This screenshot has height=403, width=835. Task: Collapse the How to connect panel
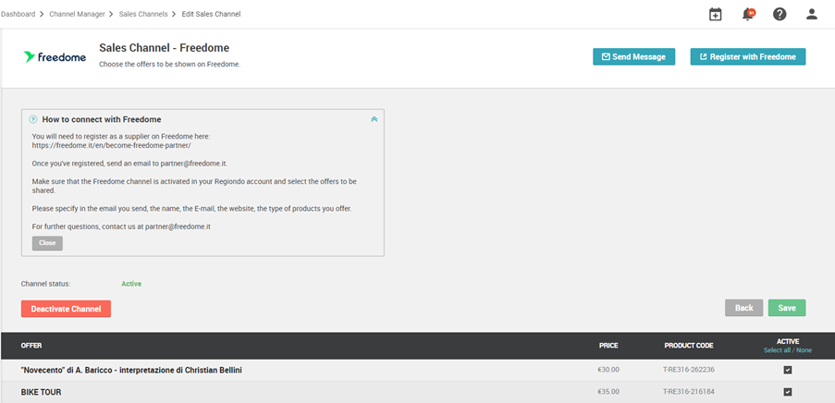tap(374, 119)
